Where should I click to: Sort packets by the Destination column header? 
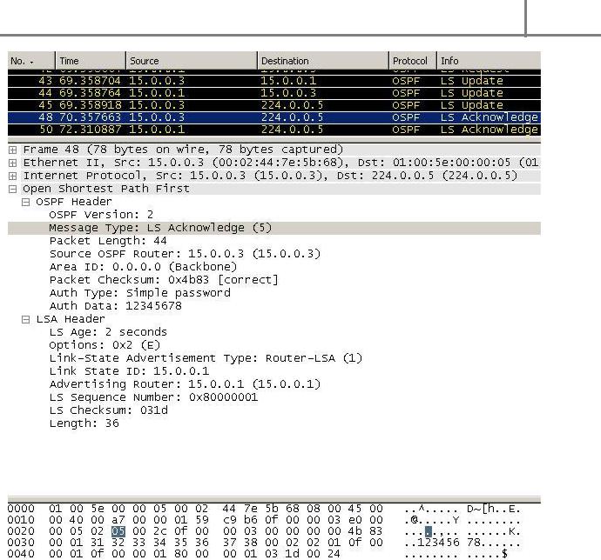pyautogui.click(x=323, y=61)
